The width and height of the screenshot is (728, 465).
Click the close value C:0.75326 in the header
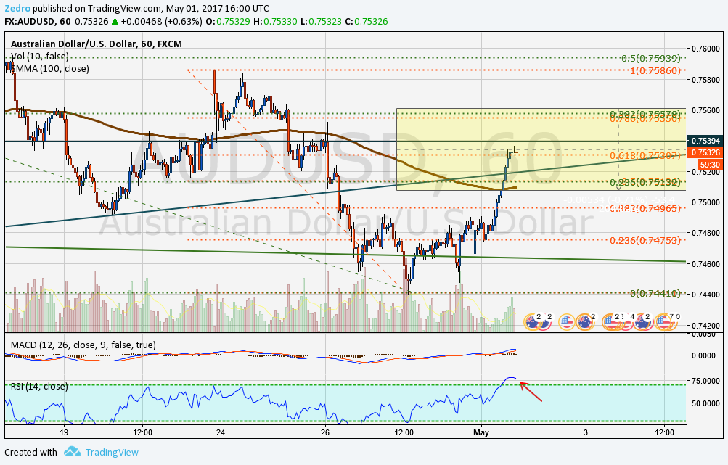tap(367, 21)
